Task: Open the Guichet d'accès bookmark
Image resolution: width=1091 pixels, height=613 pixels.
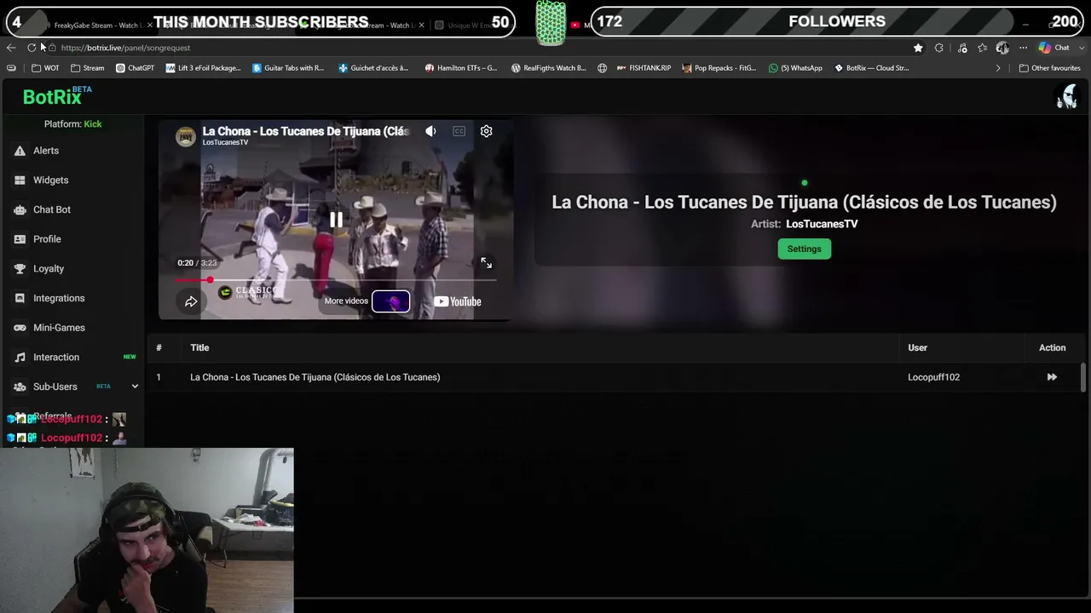Action: click(x=373, y=68)
